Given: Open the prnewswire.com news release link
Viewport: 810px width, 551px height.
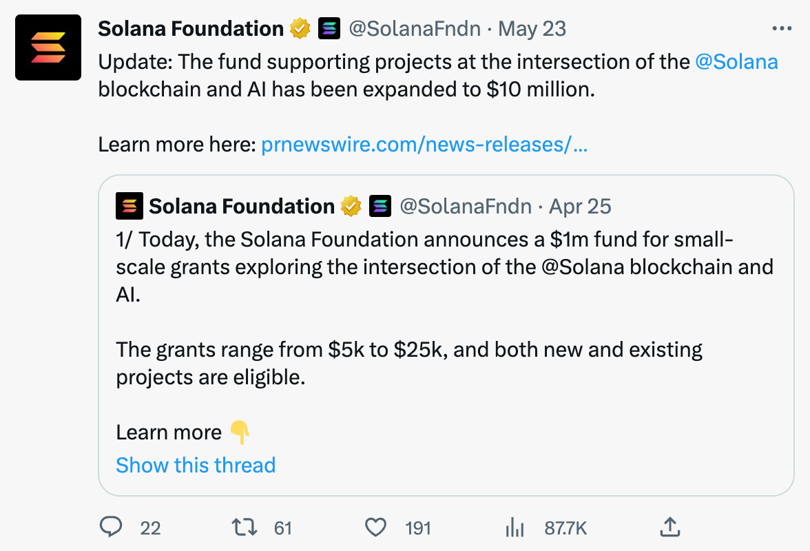Looking at the screenshot, I should tap(424, 145).
